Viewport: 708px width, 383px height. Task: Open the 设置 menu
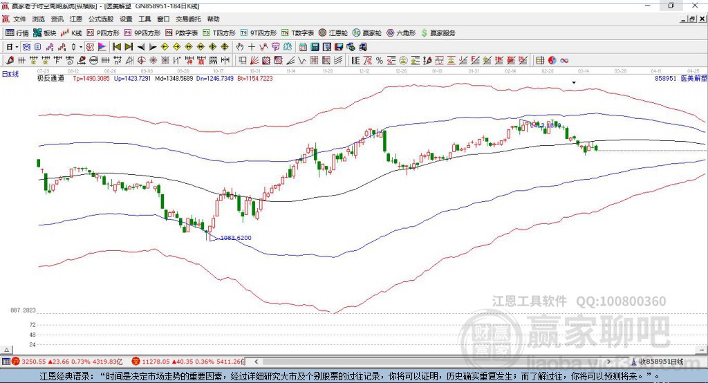pos(126,19)
